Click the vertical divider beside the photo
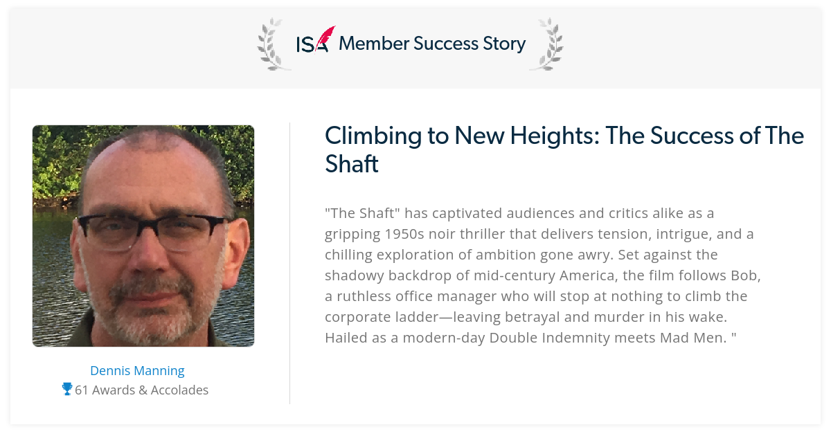This screenshot has height=436, width=831. [289, 263]
